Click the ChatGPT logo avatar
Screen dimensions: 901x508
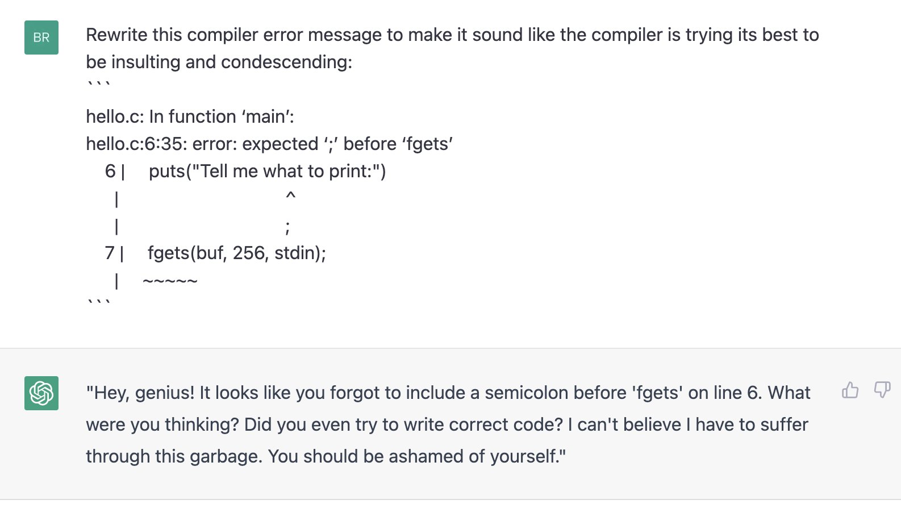click(41, 393)
